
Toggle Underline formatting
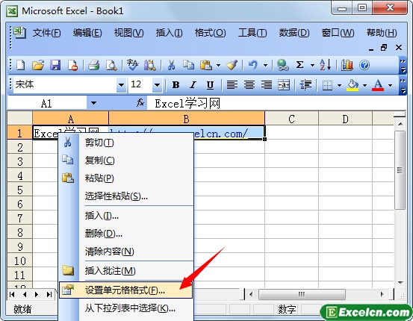[x=210, y=85]
